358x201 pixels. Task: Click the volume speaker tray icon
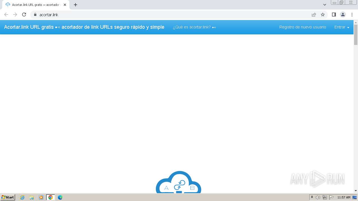click(318, 197)
